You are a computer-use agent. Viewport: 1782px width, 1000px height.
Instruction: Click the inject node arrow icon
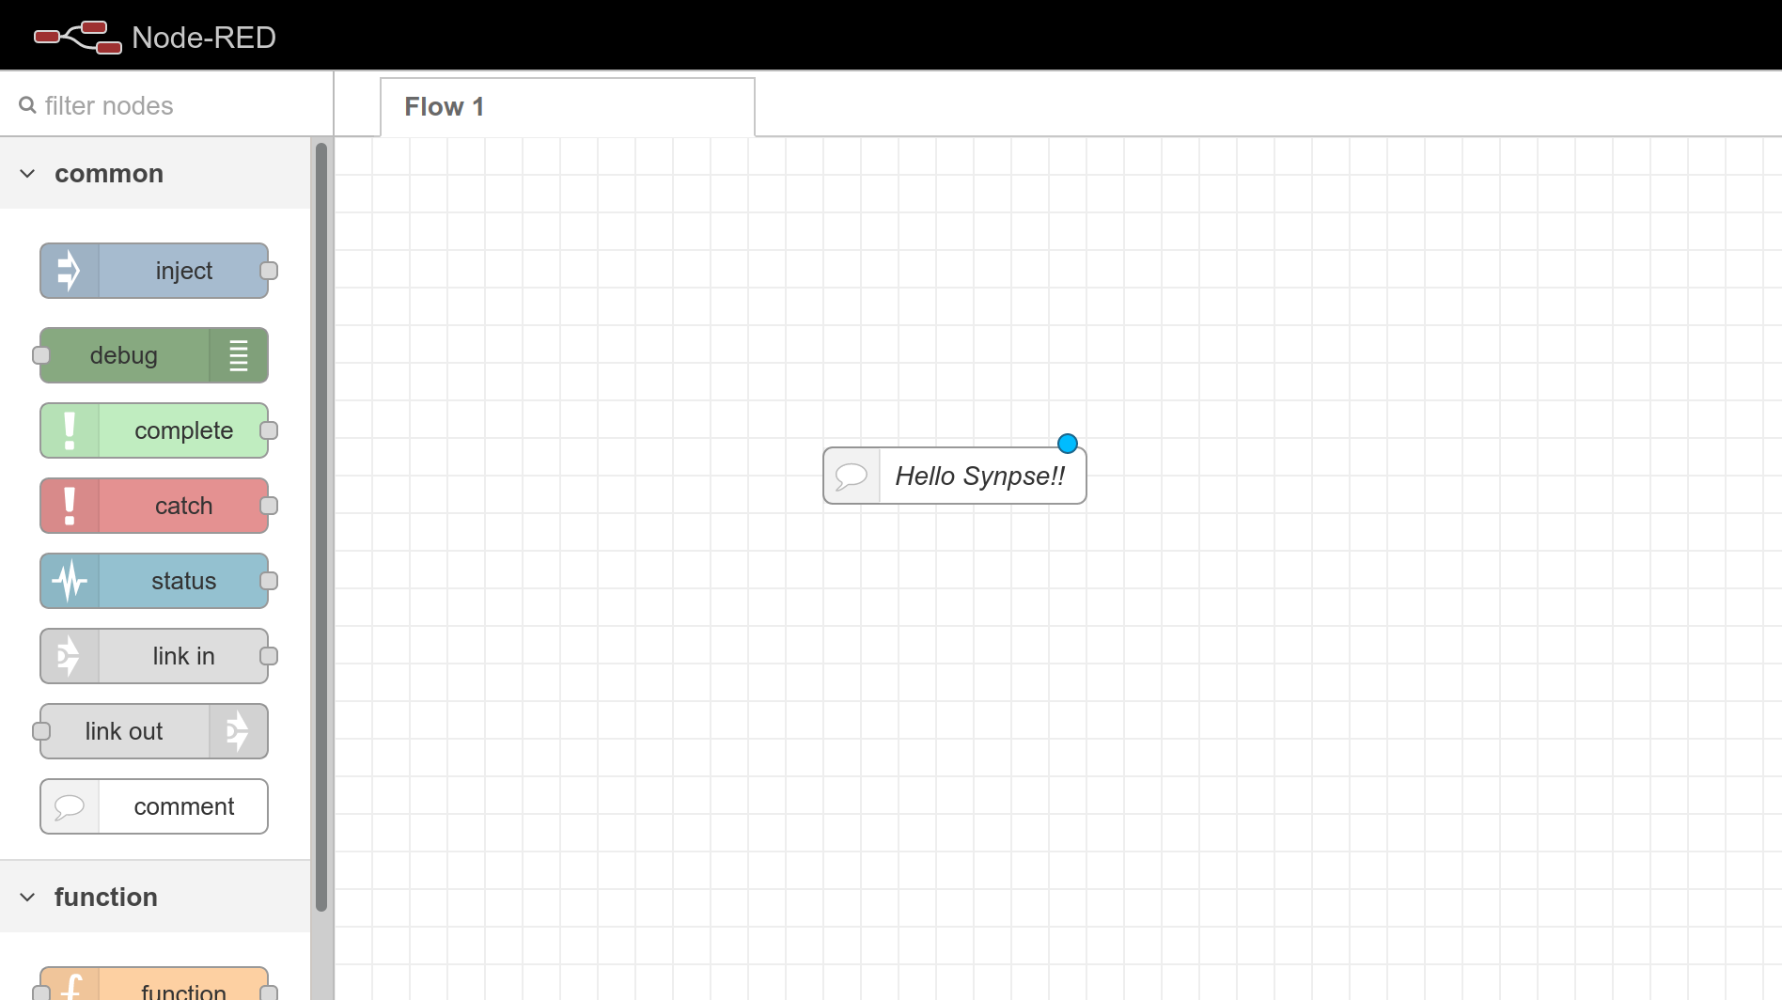point(69,271)
